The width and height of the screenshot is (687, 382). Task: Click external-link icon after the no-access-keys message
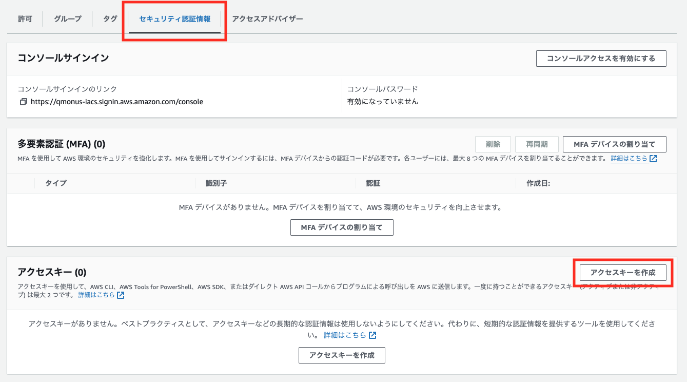point(372,335)
